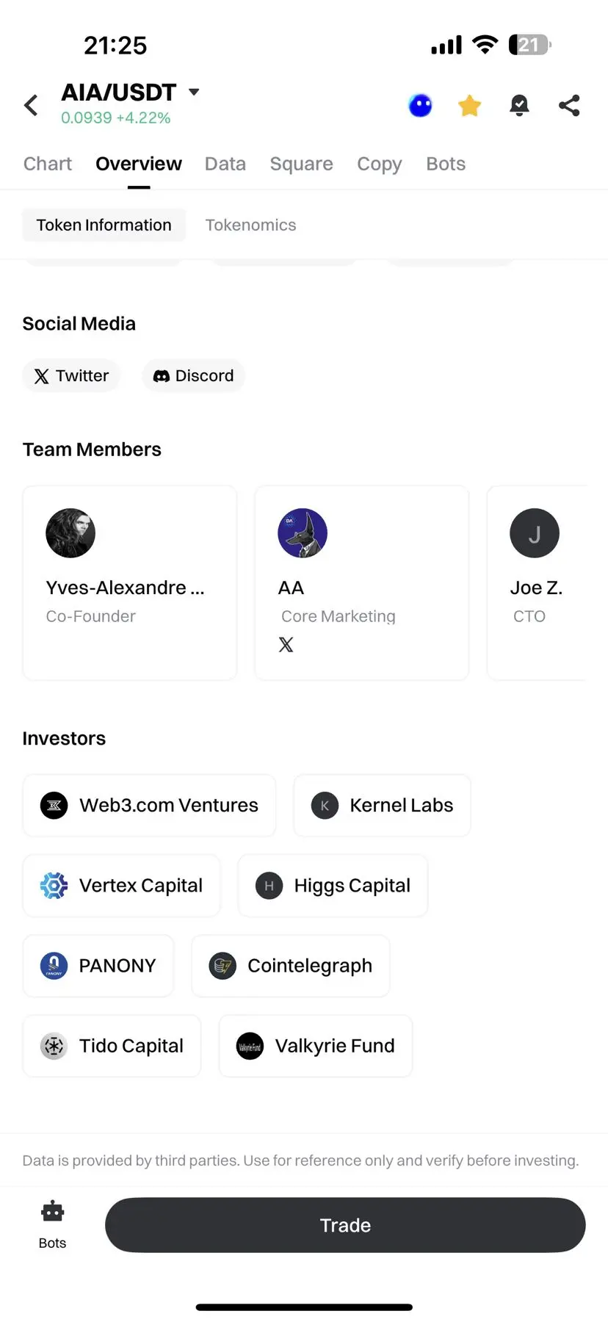The image size is (608, 1322).
Task: Open the share icon
Action: [x=569, y=106]
